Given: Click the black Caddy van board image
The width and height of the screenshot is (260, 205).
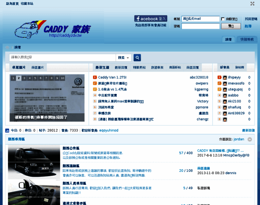Looking at the screenshot, I should pyautogui.click(x=34, y=162).
